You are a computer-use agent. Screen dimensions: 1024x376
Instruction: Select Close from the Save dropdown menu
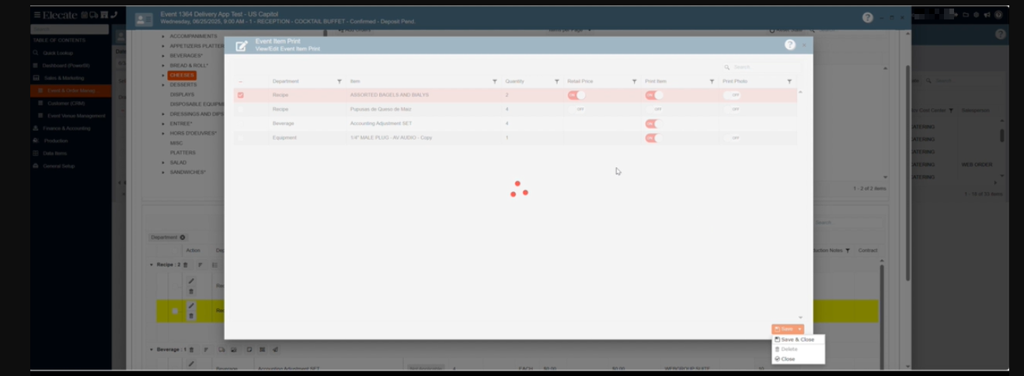(x=788, y=359)
